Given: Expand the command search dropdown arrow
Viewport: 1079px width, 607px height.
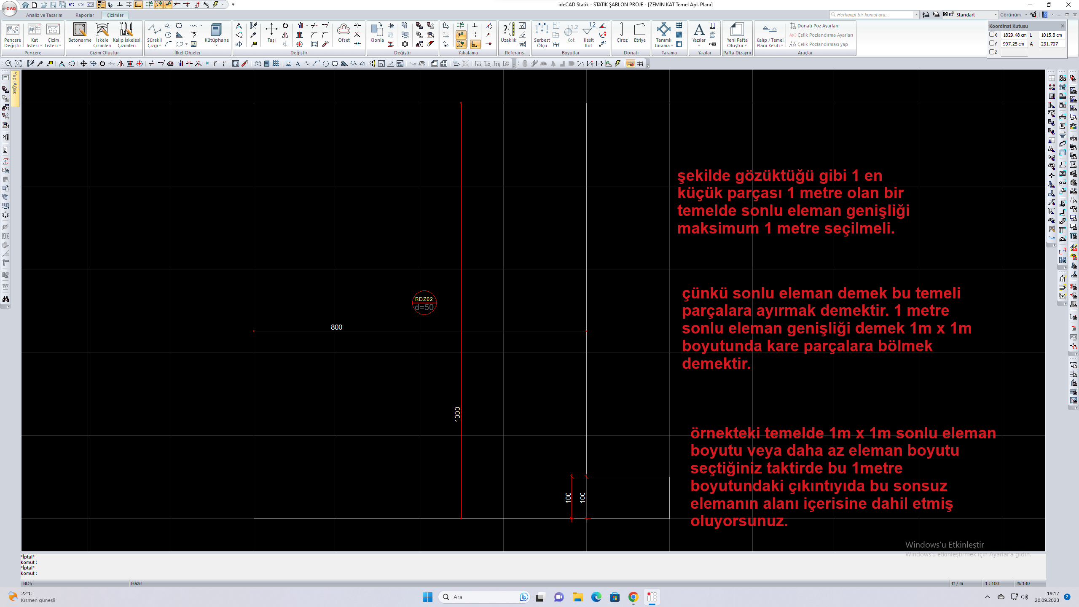Looking at the screenshot, I should (916, 15).
